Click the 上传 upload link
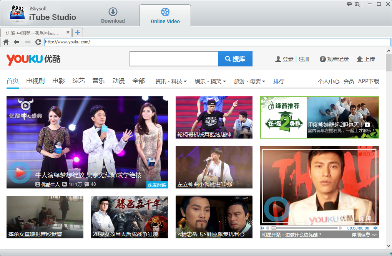This screenshot has height=256, width=392. (366, 59)
